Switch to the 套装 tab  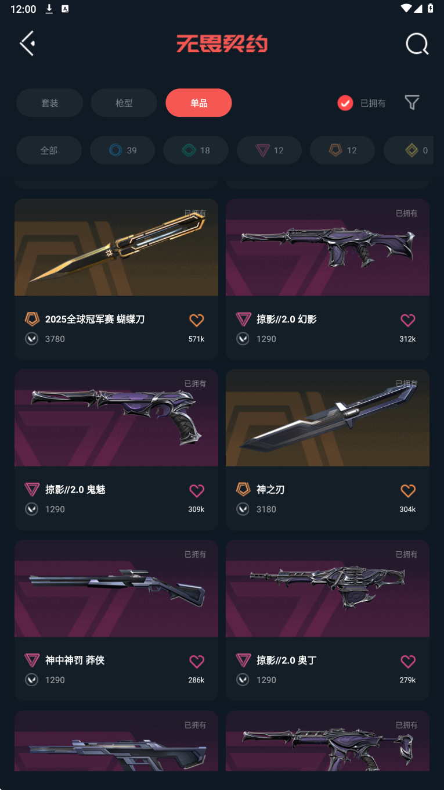(49, 103)
